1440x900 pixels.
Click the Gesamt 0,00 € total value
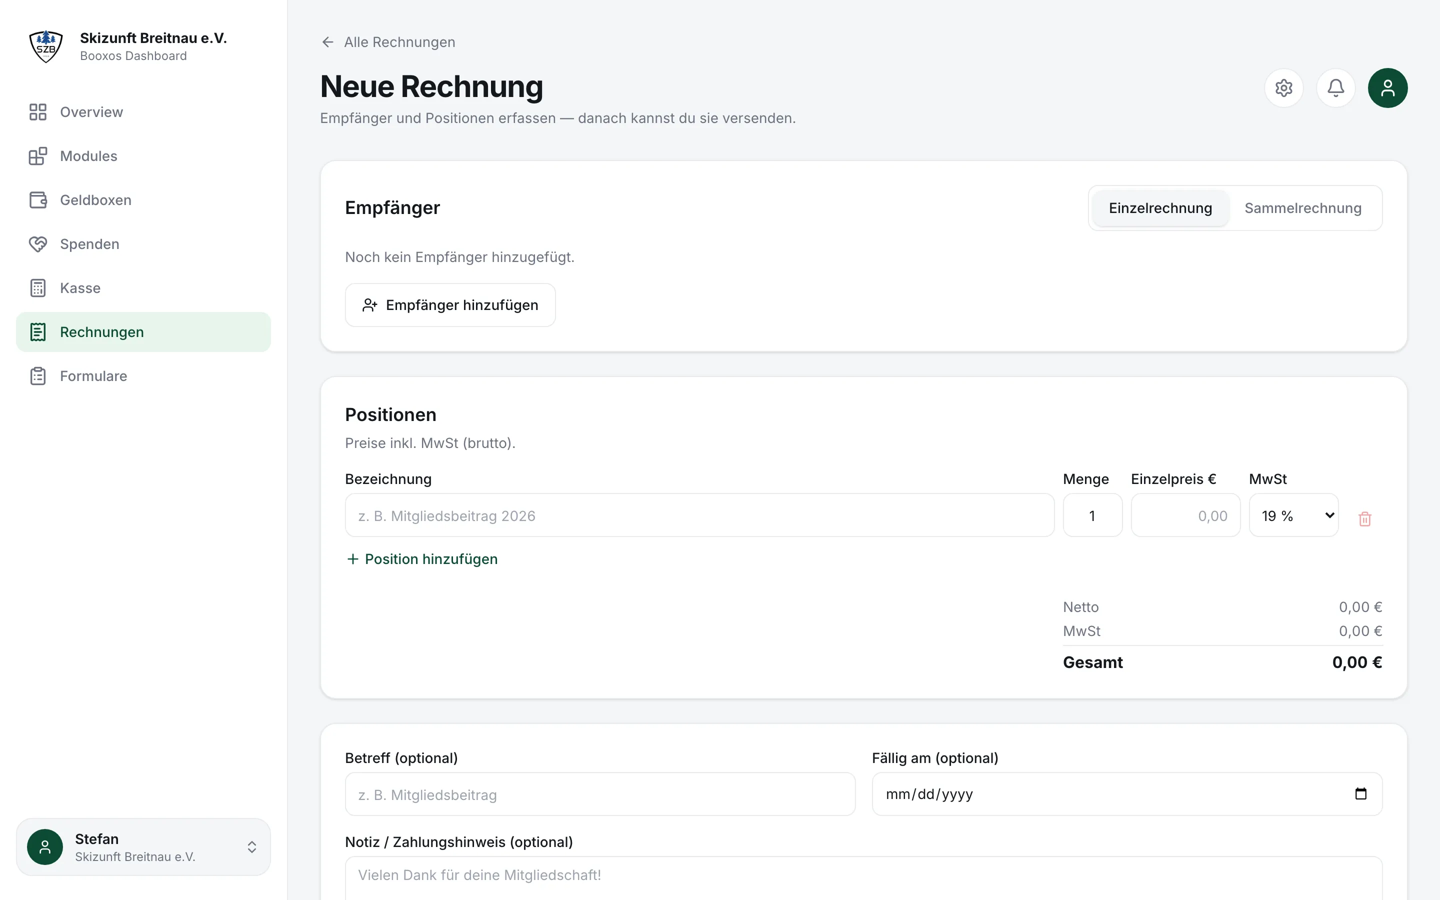pyautogui.click(x=1356, y=662)
